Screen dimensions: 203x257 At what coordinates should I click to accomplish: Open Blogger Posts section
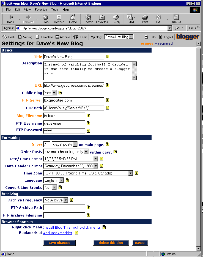(9, 37)
